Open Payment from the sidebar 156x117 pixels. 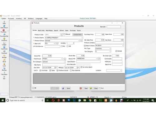pyautogui.click(x=4, y=52)
